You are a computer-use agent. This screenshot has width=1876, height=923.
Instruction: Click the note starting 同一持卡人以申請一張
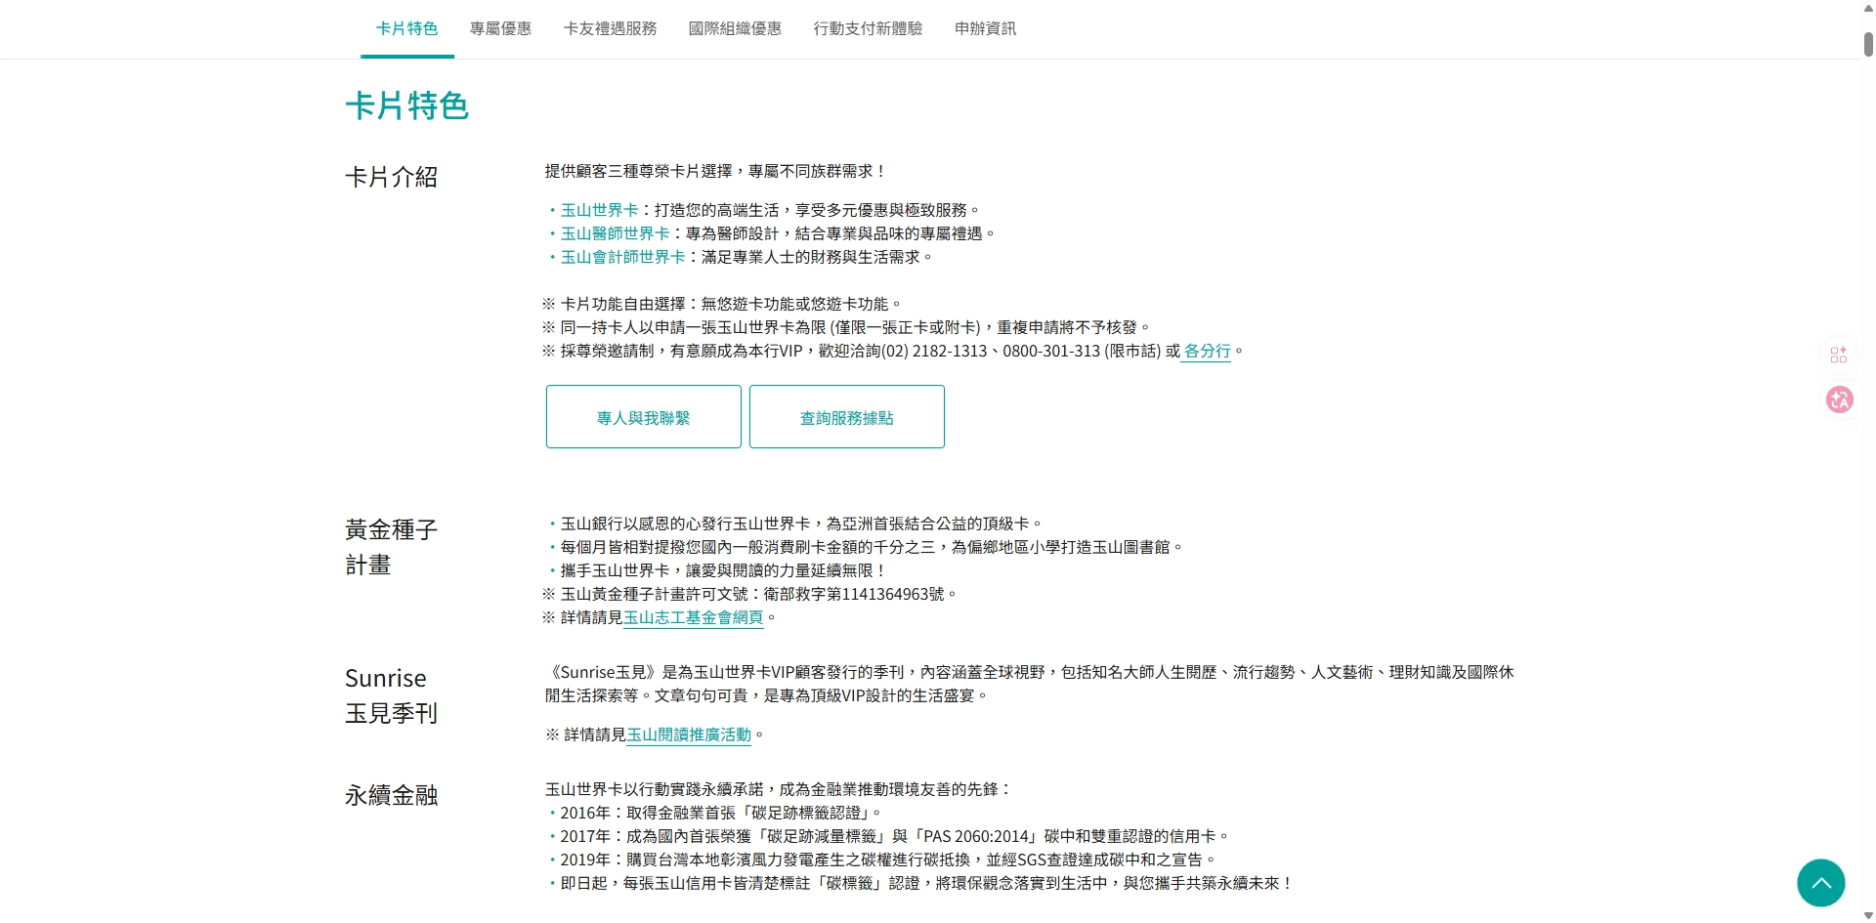pyautogui.click(x=847, y=327)
